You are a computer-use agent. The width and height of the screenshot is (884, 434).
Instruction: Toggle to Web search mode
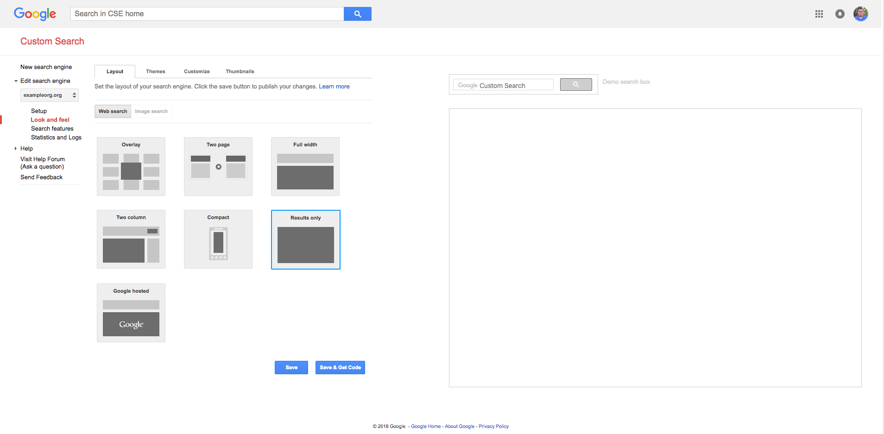pos(113,111)
